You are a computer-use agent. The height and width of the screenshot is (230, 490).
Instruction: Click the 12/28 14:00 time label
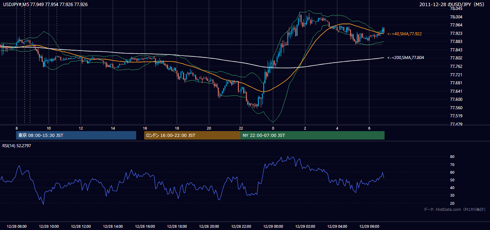tap(113, 227)
